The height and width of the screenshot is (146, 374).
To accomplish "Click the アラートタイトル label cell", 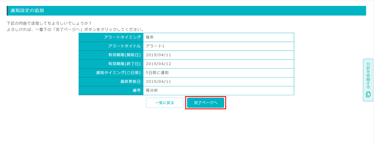I will [x=111, y=46].
